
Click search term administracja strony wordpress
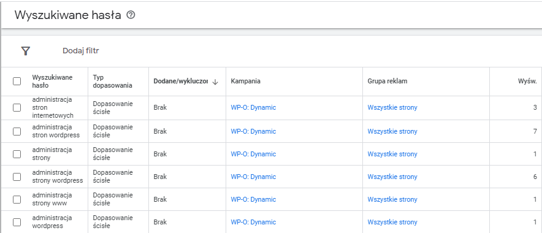coord(58,177)
